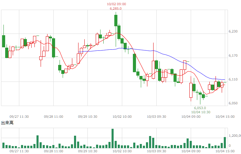Click the low price label 6,053.0

pyautogui.click(x=200, y=108)
